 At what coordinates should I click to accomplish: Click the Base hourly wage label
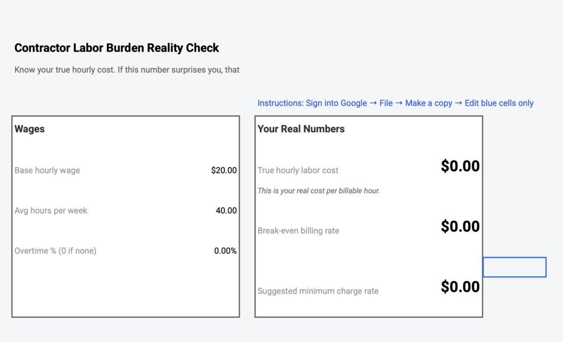[x=47, y=170]
